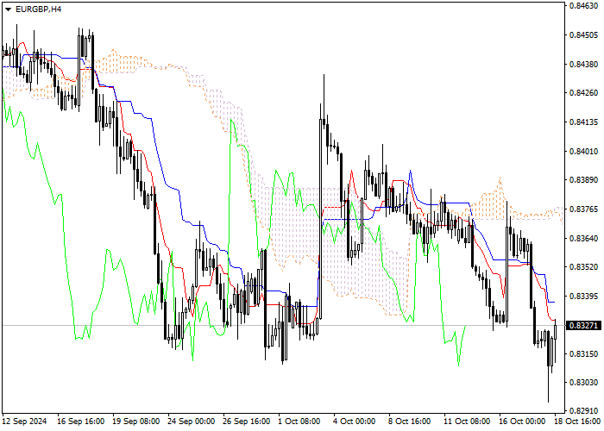Click the 19 Sep 08:00 time label

(136, 422)
